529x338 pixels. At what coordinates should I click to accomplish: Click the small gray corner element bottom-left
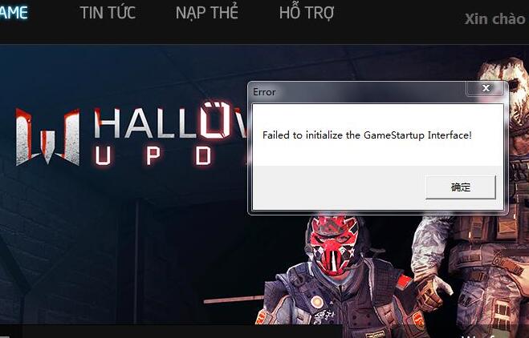5,336
